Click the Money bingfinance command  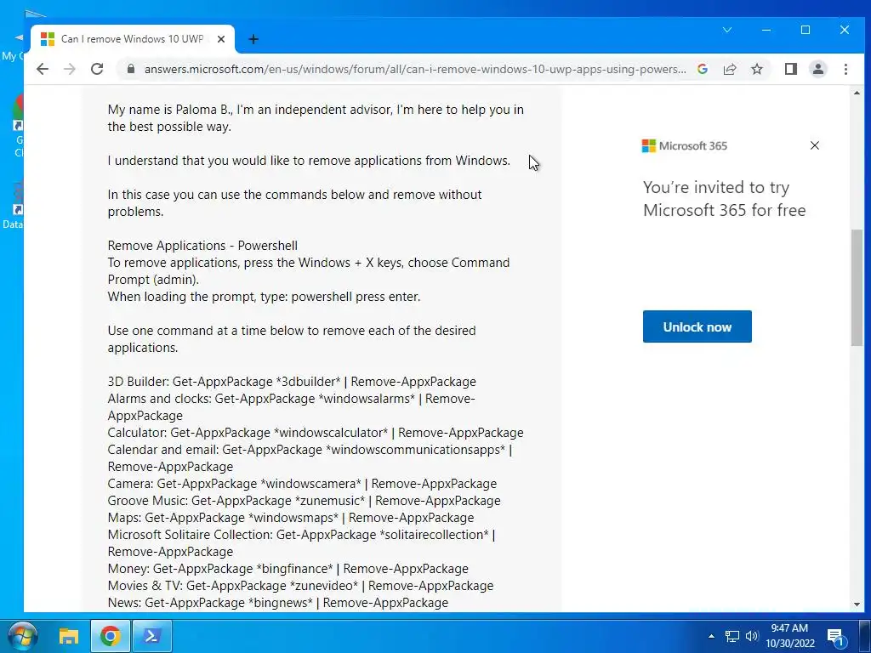coord(287,569)
